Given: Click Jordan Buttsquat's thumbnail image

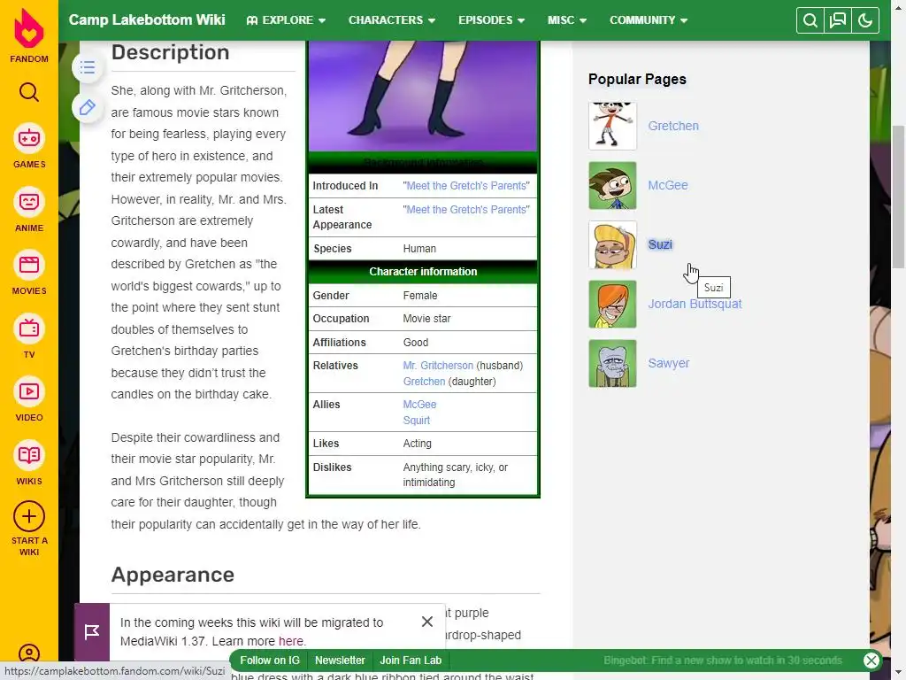Looking at the screenshot, I should click(x=612, y=305).
